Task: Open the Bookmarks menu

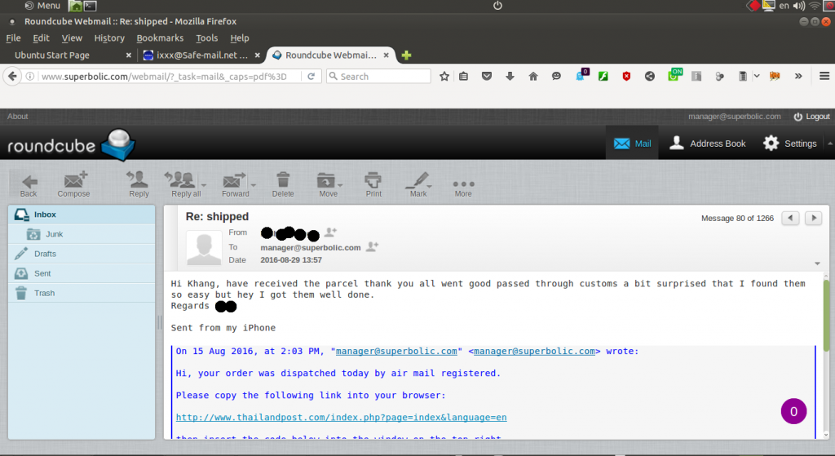Action: [160, 38]
